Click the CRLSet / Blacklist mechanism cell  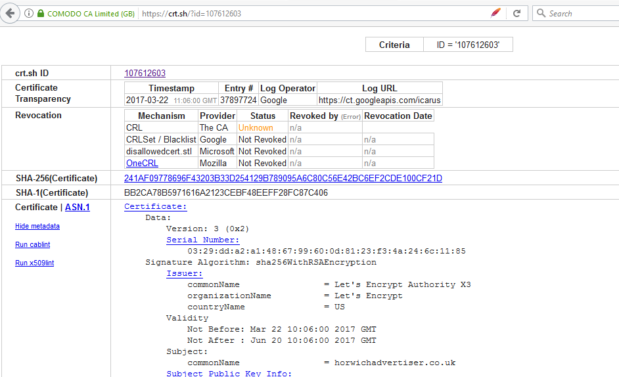point(161,140)
